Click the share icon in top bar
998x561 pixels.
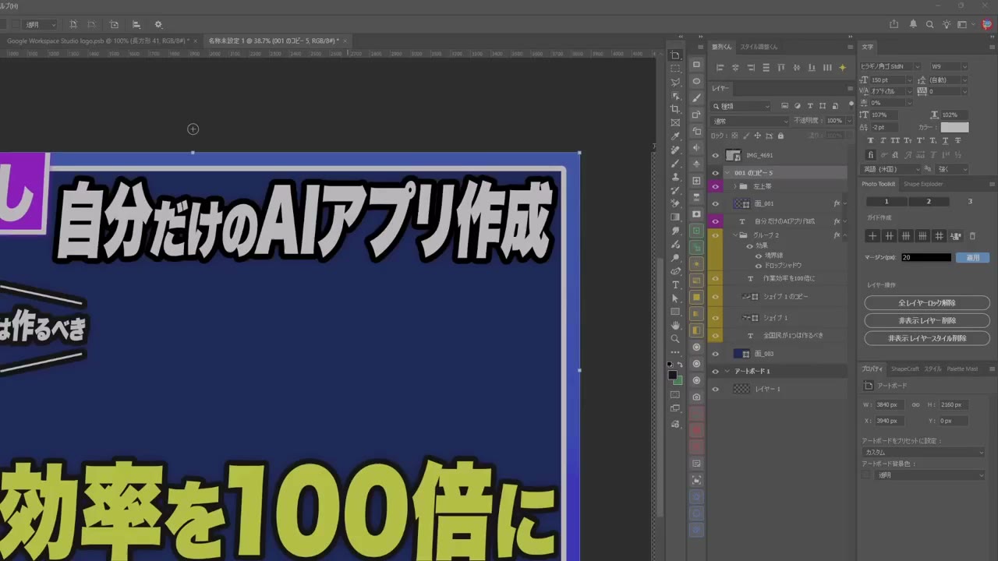(x=894, y=24)
